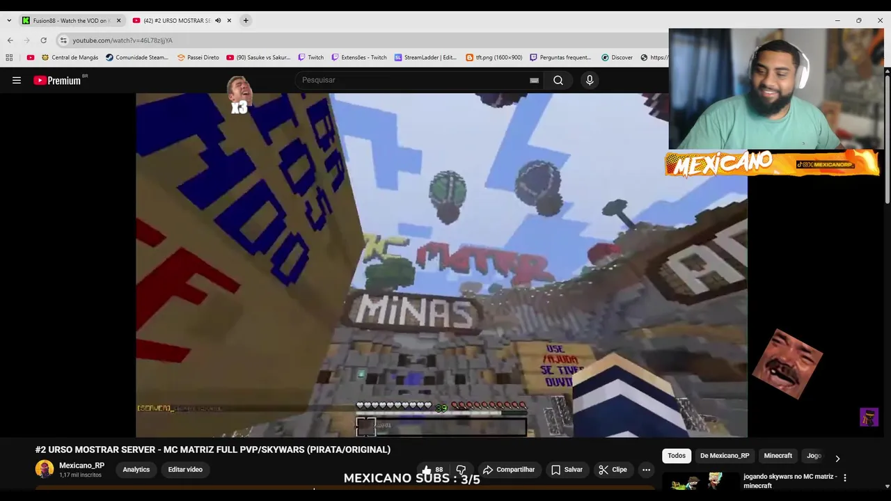Open Comunidade Steam bookmark
This screenshot has width=891, height=501.
tap(137, 58)
